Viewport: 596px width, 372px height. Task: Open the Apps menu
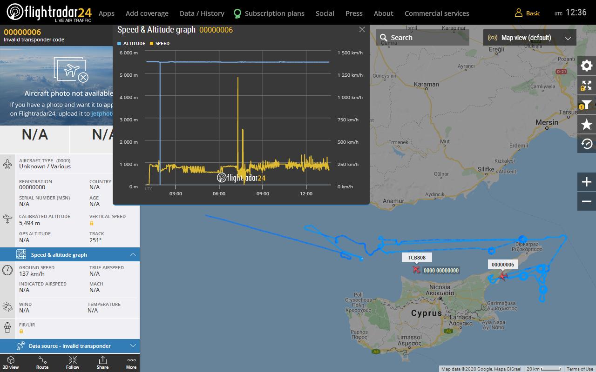(x=107, y=13)
